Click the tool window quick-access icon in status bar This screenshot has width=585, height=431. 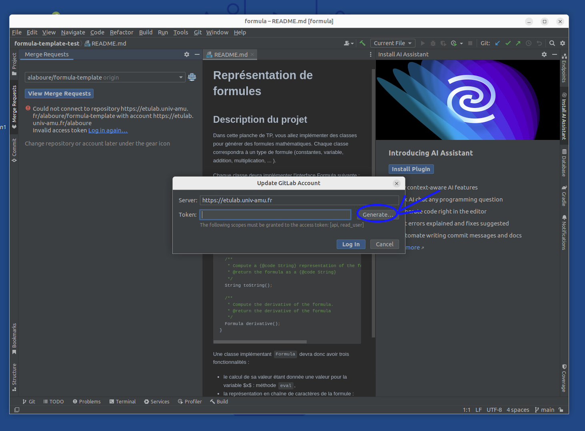[17, 410]
